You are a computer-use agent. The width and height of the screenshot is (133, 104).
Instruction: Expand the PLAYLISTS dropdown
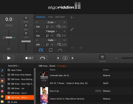14,66
